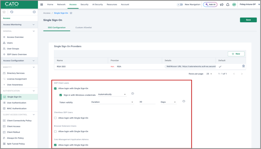This screenshot has width=261, height=149.
Task: Collapse the AUTHENTICATION section chevron
Action: (34, 91)
